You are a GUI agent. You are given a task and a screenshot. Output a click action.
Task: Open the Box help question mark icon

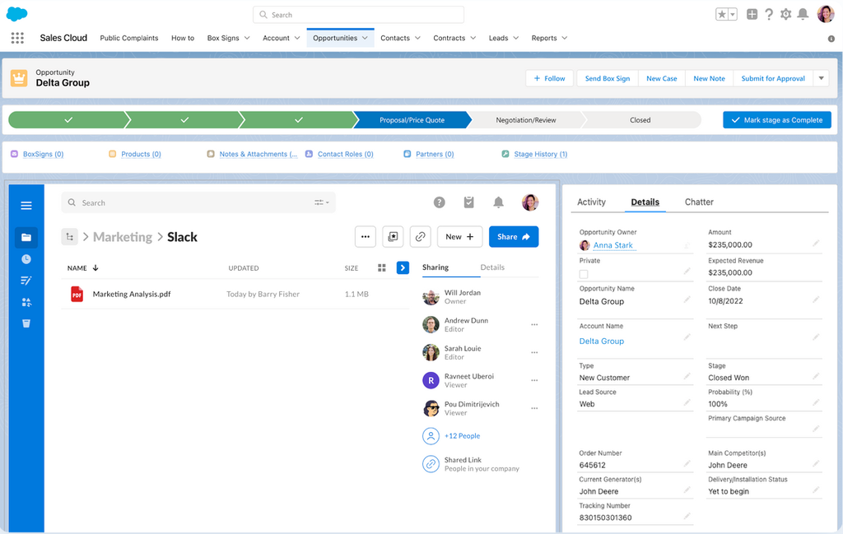tap(440, 202)
